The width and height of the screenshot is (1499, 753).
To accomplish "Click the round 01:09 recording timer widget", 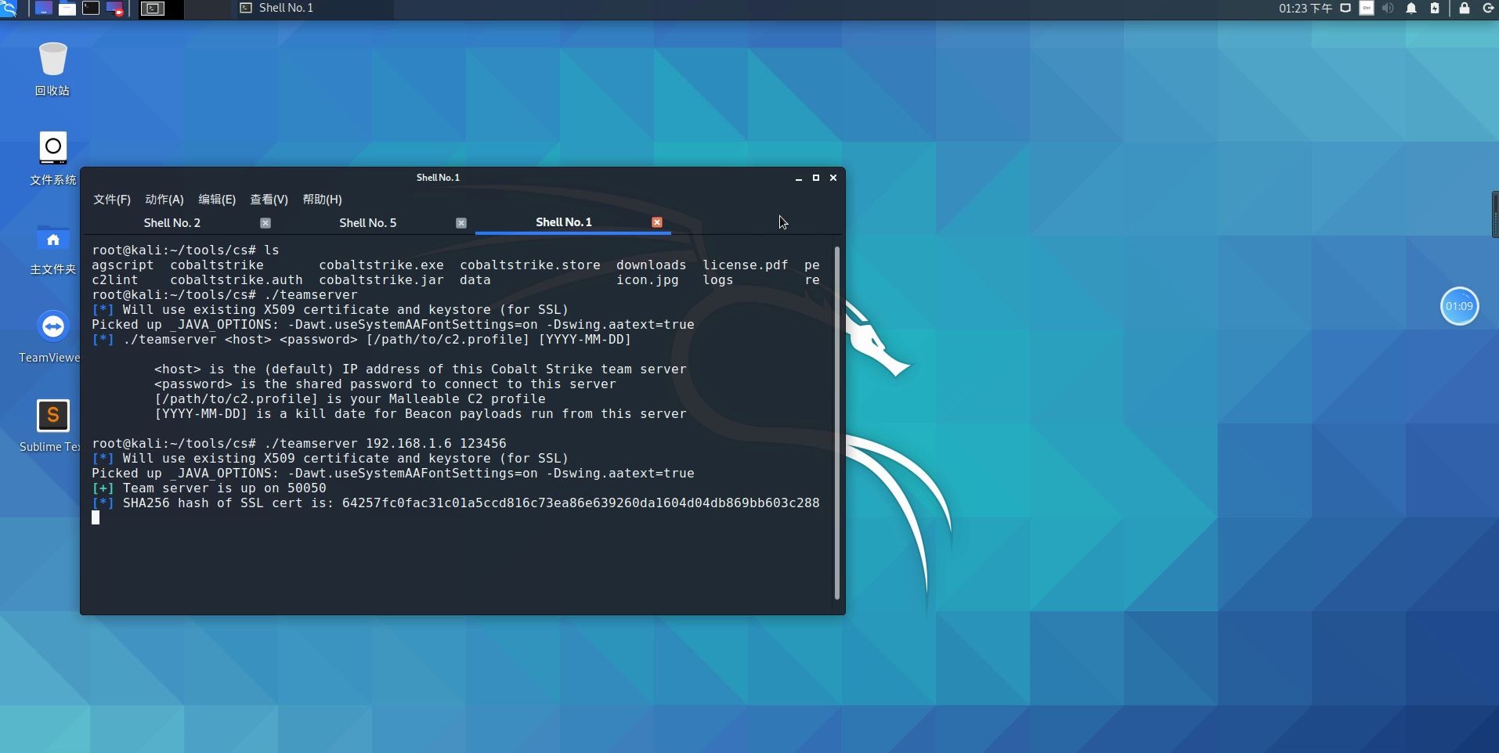I will tap(1459, 306).
